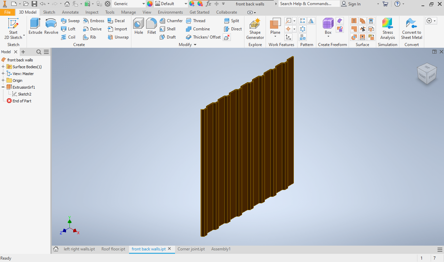Screen dimensions: 444x262
Task: Click the Delete Face icon
Action: click(x=227, y=37)
